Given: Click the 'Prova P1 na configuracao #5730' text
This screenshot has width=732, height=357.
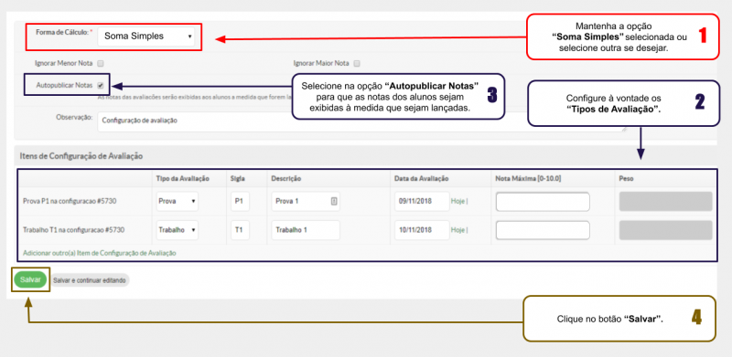Looking at the screenshot, I should point(70,202).
